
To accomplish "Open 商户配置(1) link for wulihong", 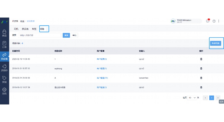I will tap(102, 68).
